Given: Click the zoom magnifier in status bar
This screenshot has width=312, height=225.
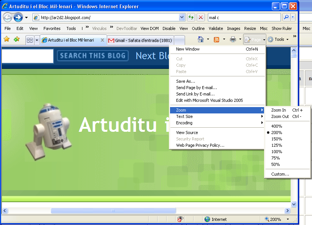Looking at the screenshot, I should coord(267,219).
